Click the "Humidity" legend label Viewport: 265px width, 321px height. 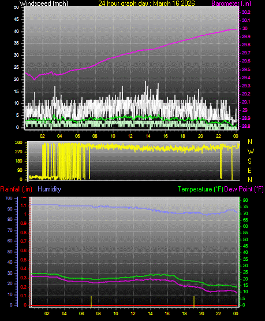pos(49,189)
